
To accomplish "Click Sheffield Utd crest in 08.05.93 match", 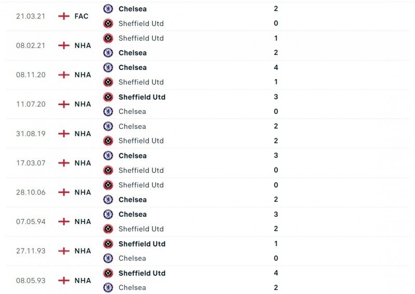I will pos(108,273).
